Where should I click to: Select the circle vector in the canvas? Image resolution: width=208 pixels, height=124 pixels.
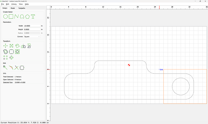(x=181, y=78)
